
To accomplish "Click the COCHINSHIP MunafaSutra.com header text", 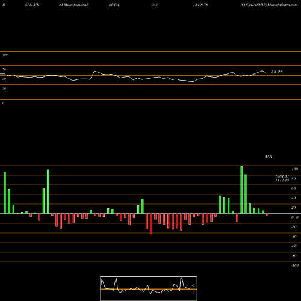I will coord(269,5).
